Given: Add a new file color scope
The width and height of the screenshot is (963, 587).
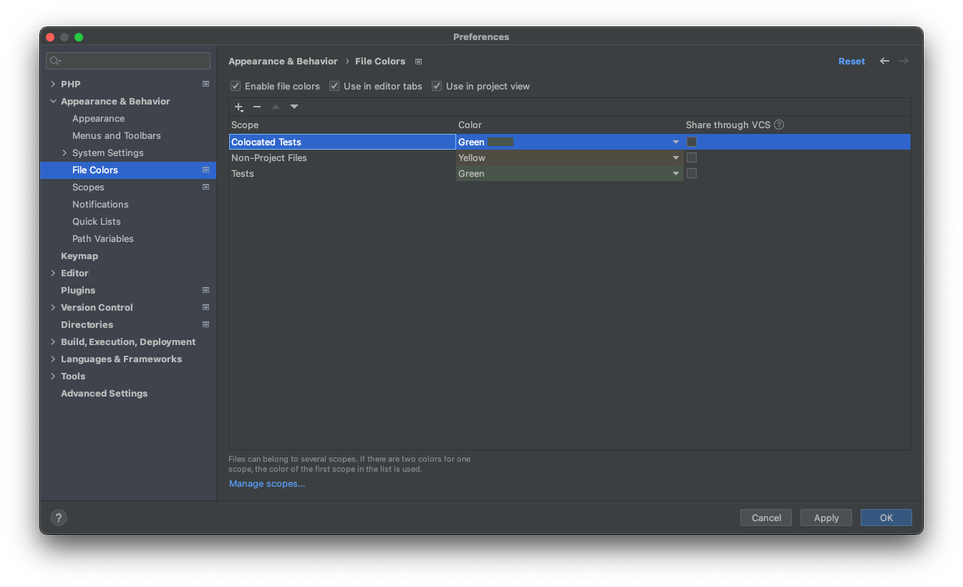Looking at the screenshot, I should [x=238, y=107].
